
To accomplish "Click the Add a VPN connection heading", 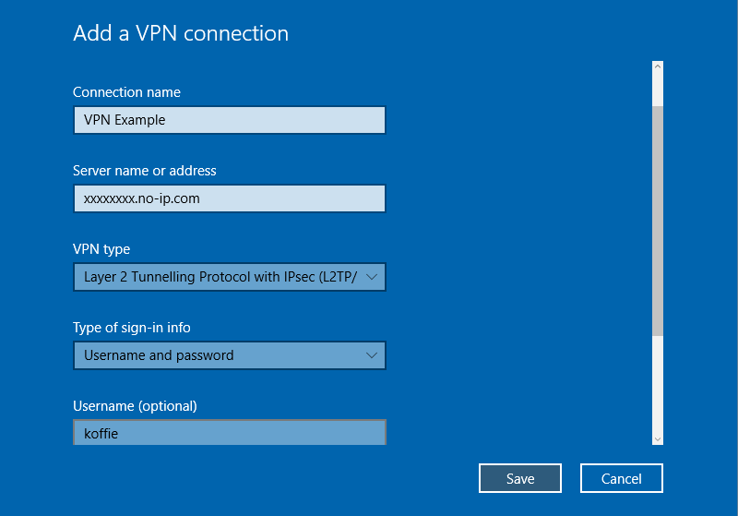I will [181, 33].
